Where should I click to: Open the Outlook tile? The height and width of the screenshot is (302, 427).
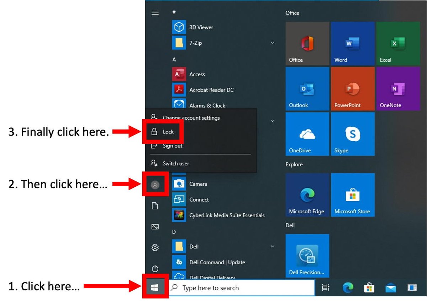tap(307, 89)
